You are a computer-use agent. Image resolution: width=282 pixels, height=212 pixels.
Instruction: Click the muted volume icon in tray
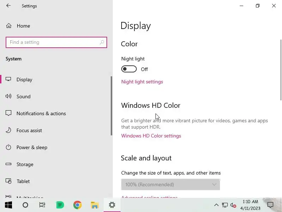(x=233, y=205)
